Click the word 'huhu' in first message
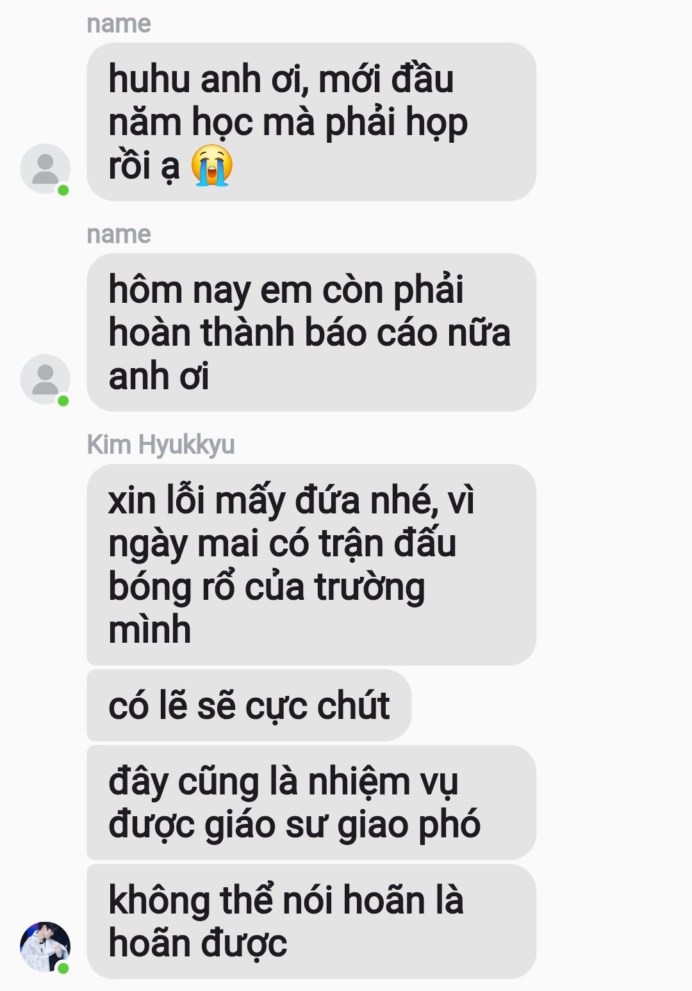Viewport: 692px width, 991px height. [149, 79]
